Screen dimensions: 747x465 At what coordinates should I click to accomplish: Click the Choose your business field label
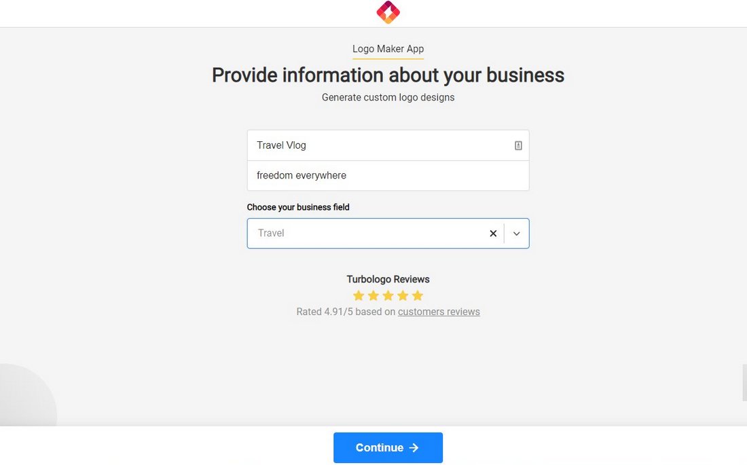pos(298,207)
